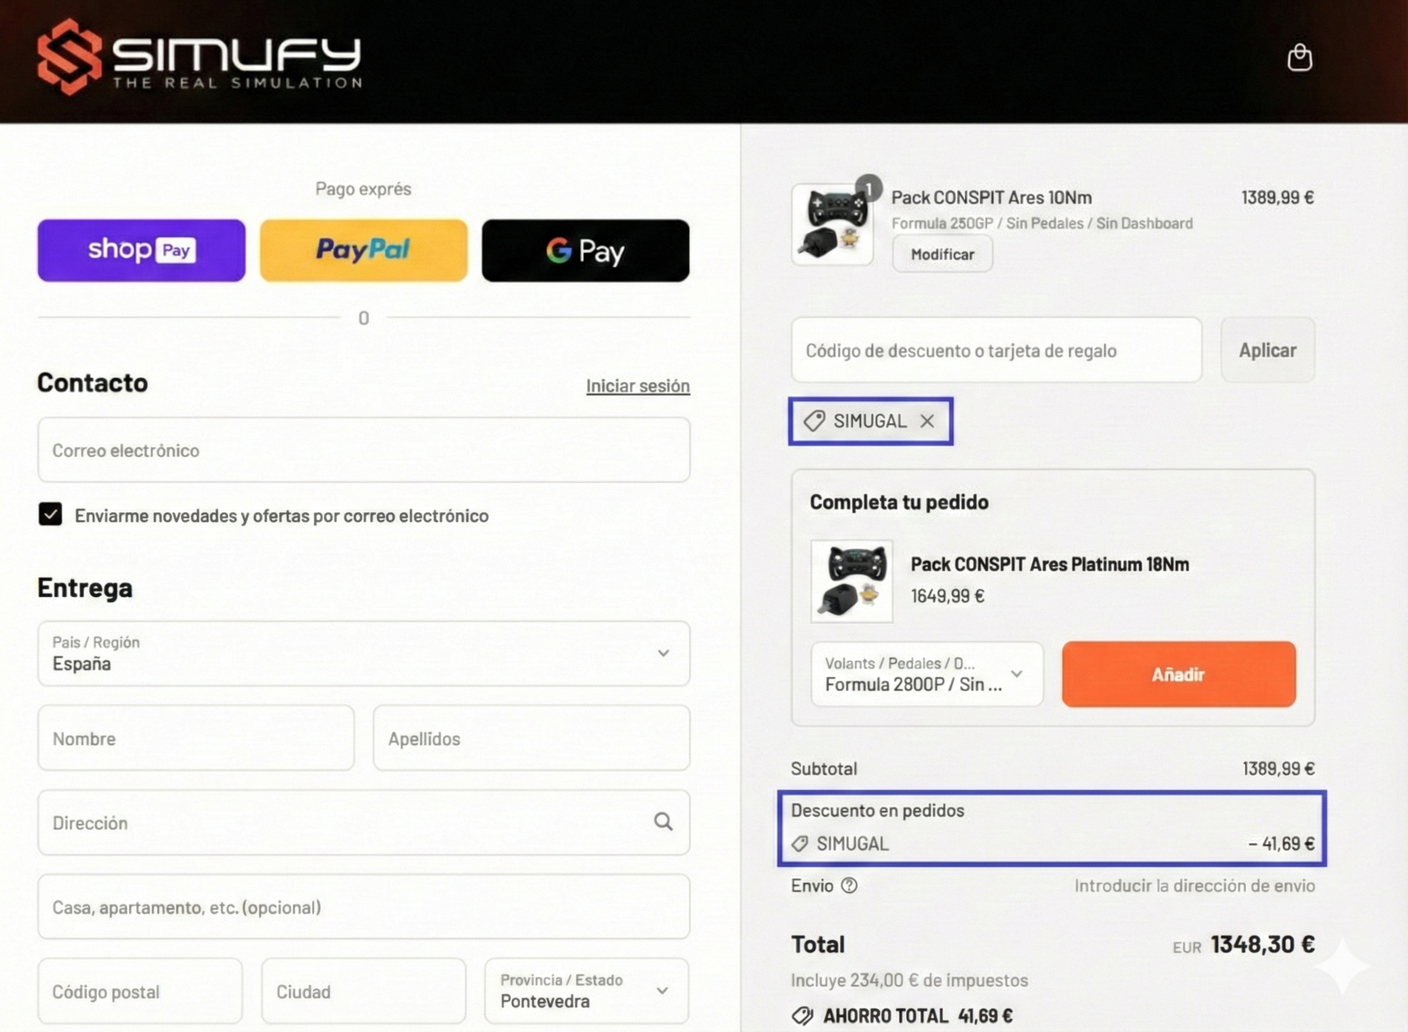Viewport: 1408px width, 1032px height.
Task: Focus the discount code or gift card field
Action: (x=997, y=350)
